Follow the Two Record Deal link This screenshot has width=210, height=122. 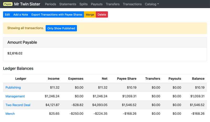click(18, 105)
